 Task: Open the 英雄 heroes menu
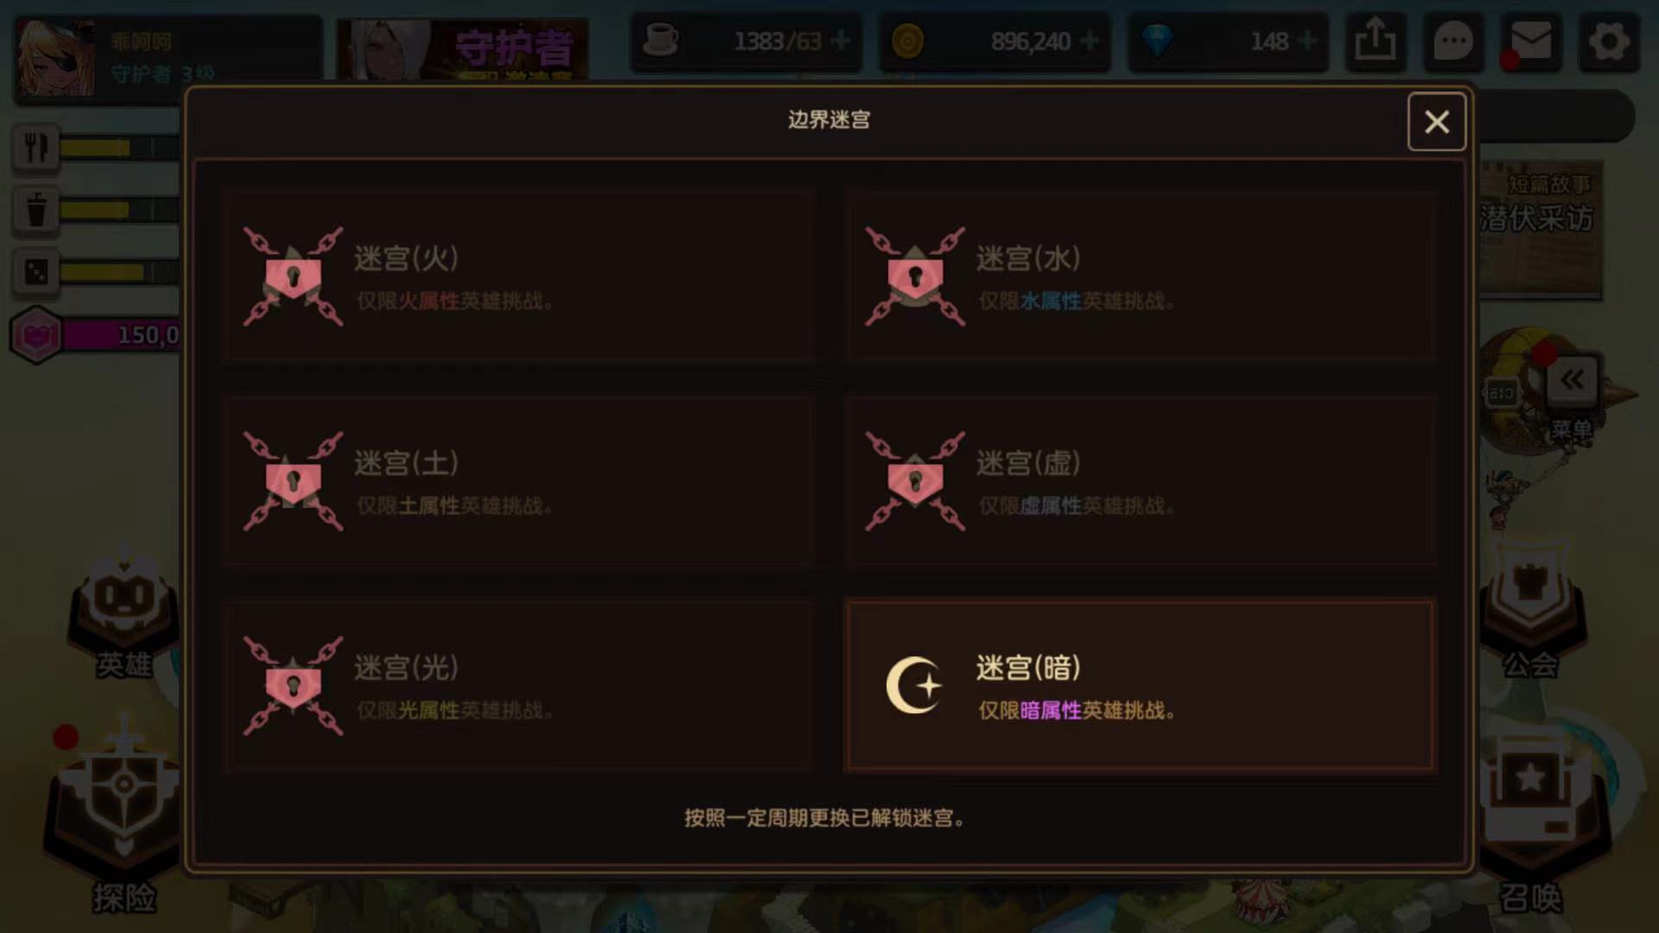124,615
